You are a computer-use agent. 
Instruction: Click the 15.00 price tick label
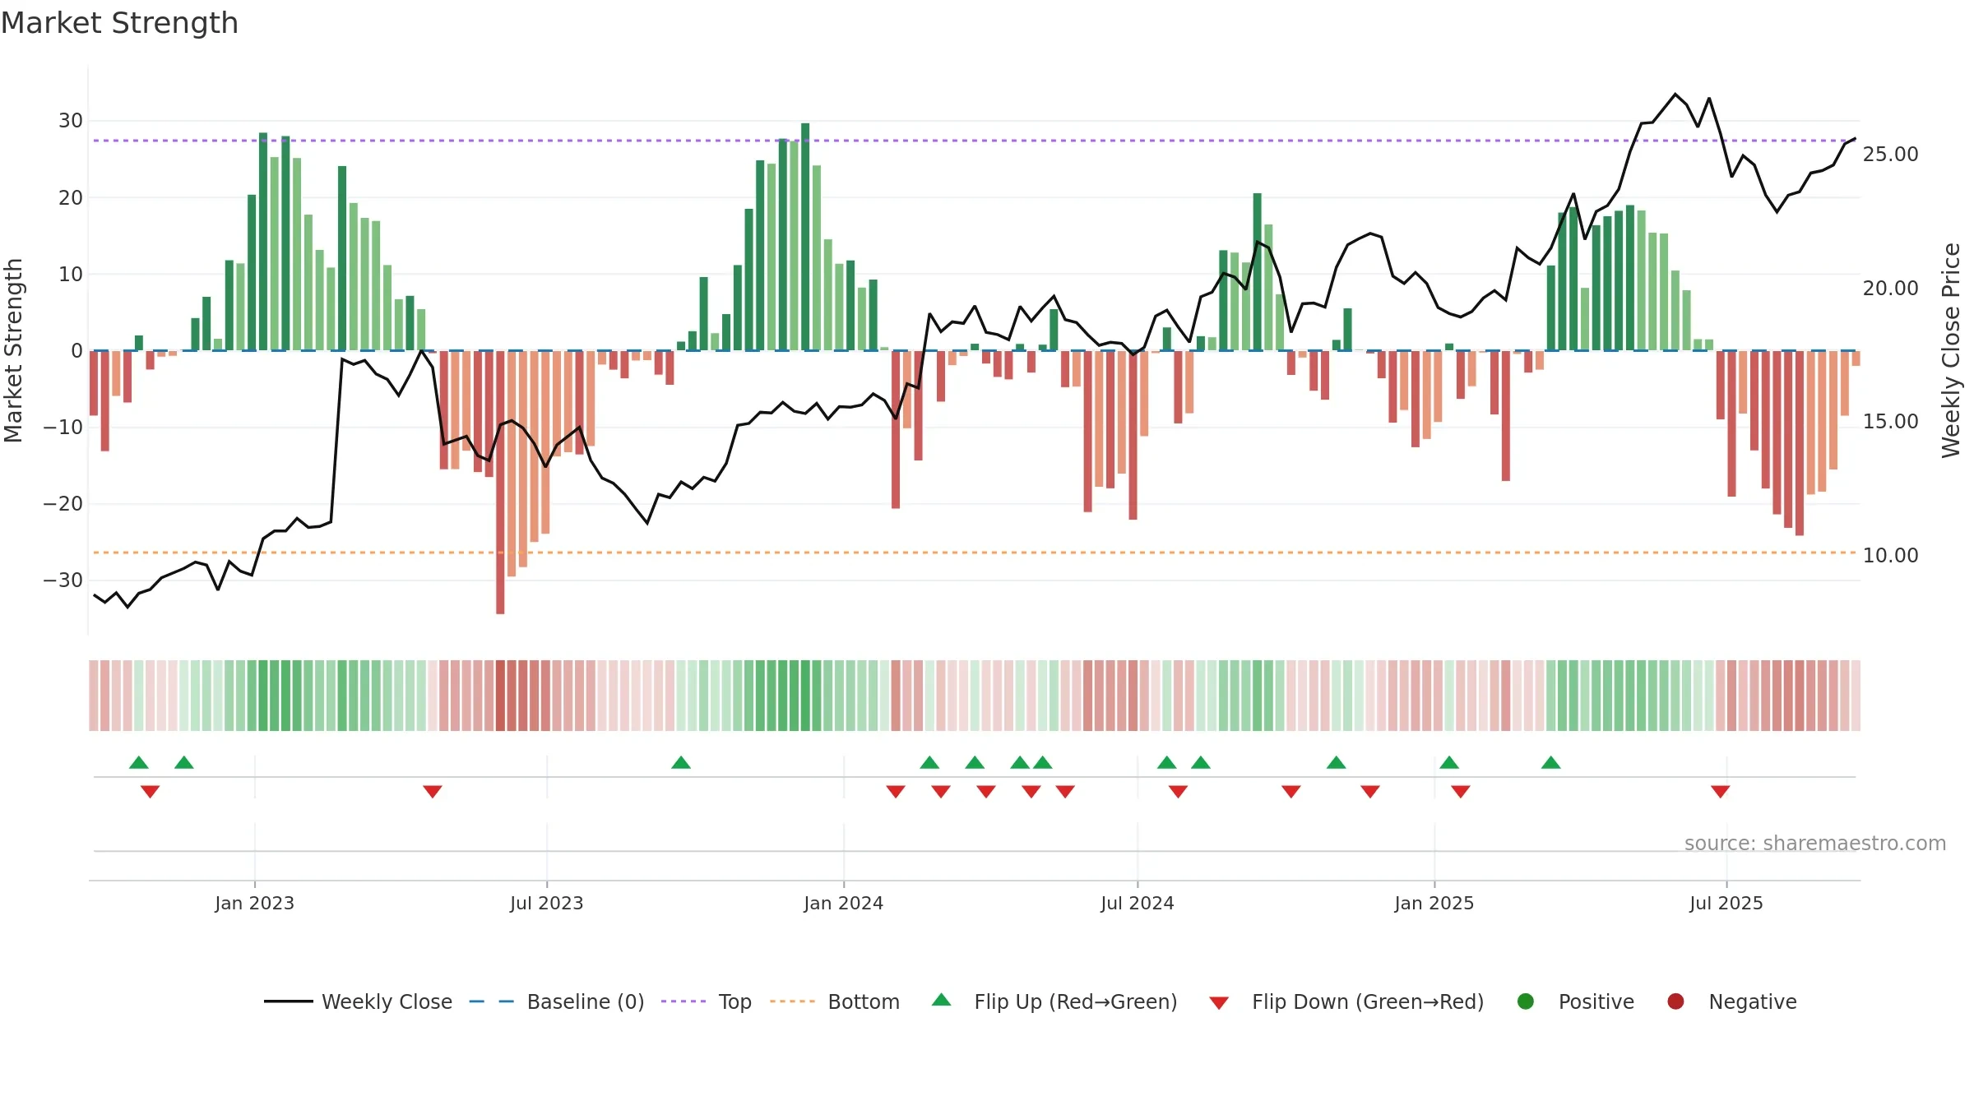point(1890,422)
